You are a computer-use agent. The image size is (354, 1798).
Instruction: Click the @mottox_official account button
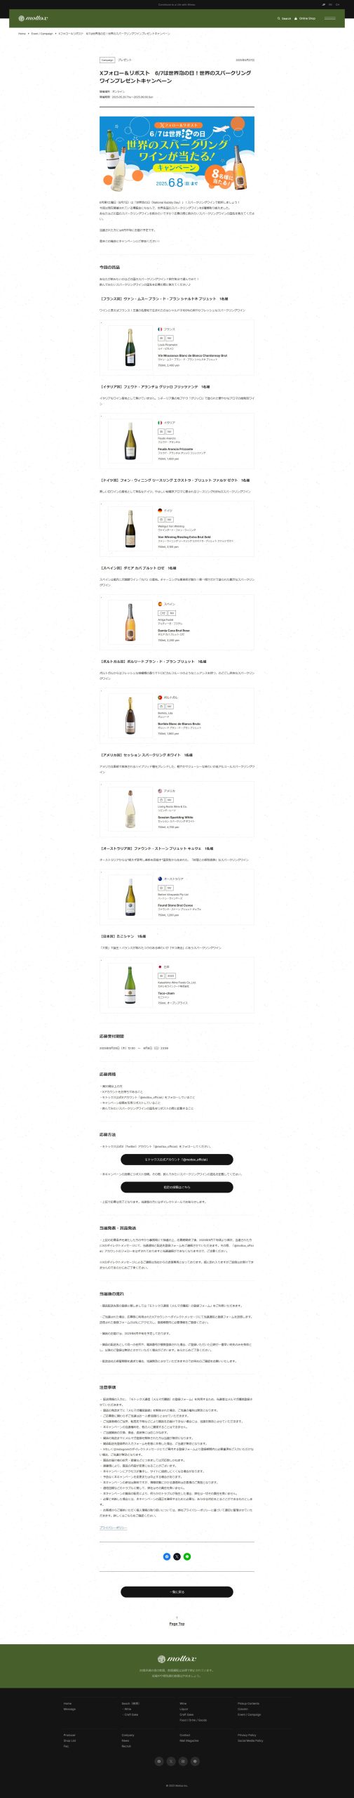(x=177, y=1159)
